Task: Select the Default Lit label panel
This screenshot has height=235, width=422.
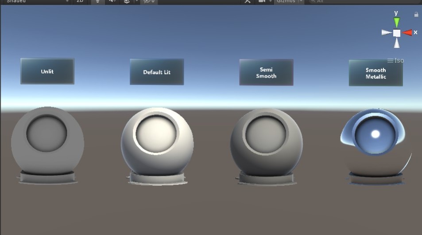Action: pyautogui.click(x=157, y=72)
